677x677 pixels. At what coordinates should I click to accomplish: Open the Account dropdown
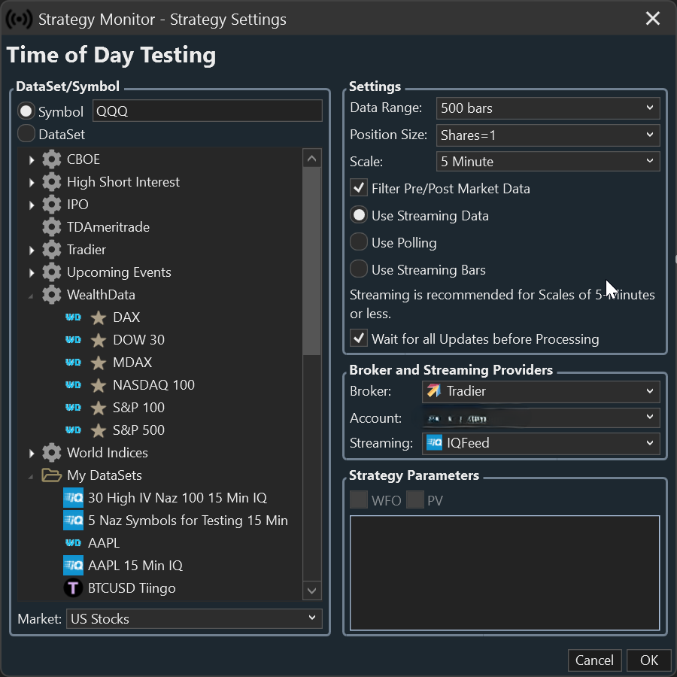click(x=541, y=418)
